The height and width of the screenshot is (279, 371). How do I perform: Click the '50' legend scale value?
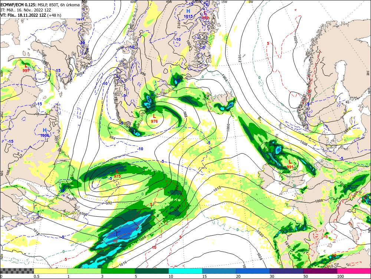click(306, 276)
